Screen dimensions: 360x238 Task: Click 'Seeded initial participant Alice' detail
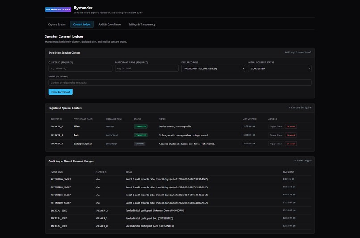pyautogui.click(x=150, y=226)
